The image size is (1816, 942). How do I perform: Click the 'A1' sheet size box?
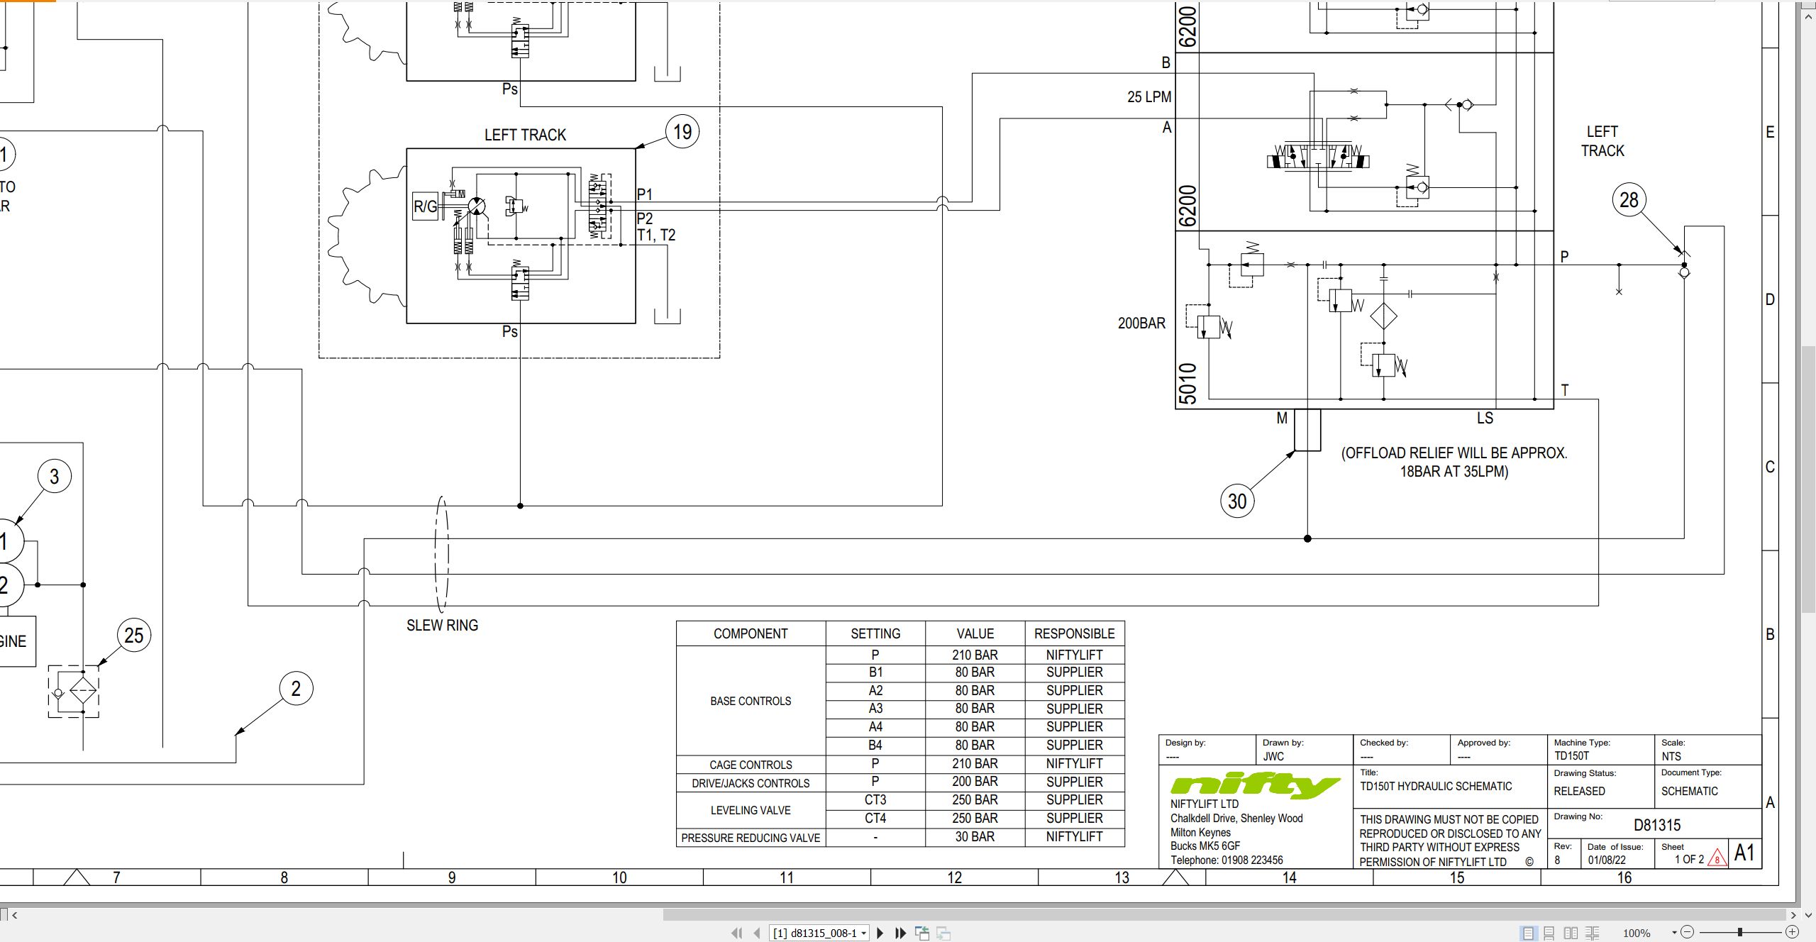coord(1744,853)
